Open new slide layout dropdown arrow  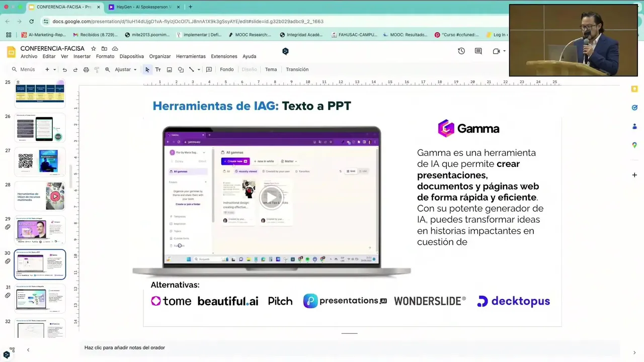click(x=54, y=69)
